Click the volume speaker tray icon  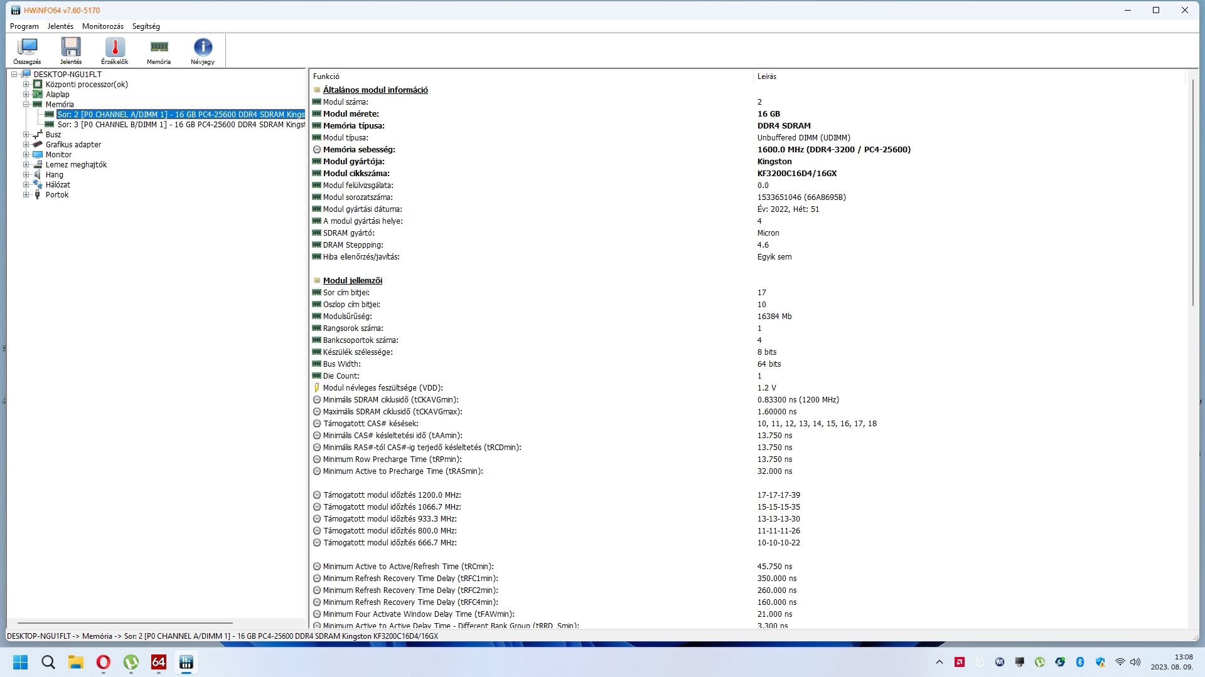click(x=1135, y=662)
